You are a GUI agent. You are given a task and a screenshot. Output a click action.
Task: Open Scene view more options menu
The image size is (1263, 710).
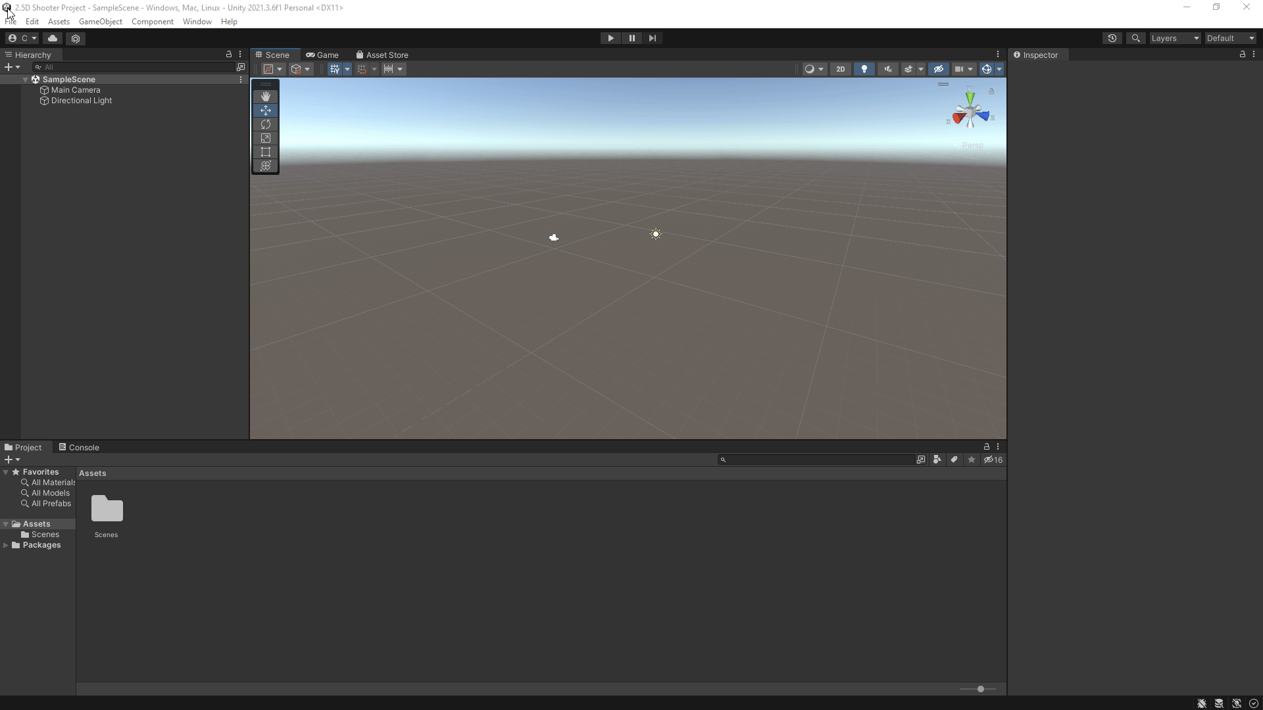pyautogui.click(x=998, y=55)
